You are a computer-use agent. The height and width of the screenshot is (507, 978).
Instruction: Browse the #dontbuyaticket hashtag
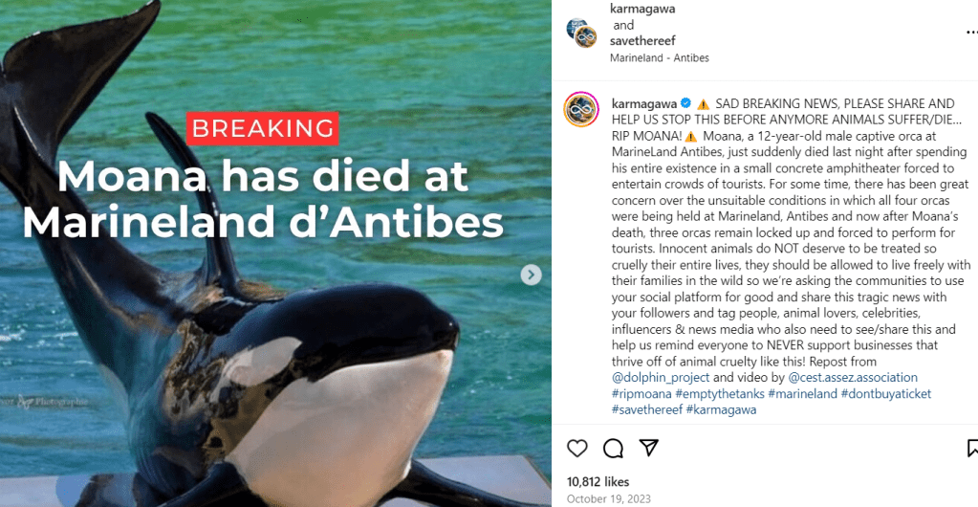point(886,393)
